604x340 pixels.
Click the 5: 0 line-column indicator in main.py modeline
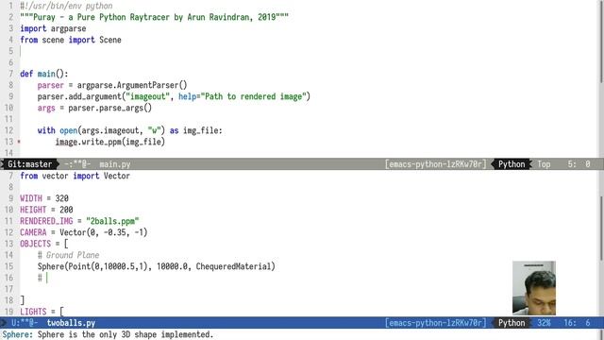(579, 164)
